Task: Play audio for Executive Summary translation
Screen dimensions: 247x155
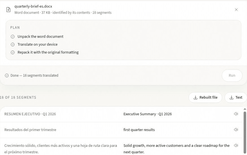Action: pyautogui.click(x=236, y=114)
